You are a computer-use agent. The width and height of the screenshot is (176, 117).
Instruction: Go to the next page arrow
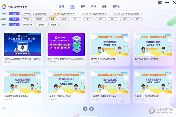pyautogui.click(x=92, y=108)
